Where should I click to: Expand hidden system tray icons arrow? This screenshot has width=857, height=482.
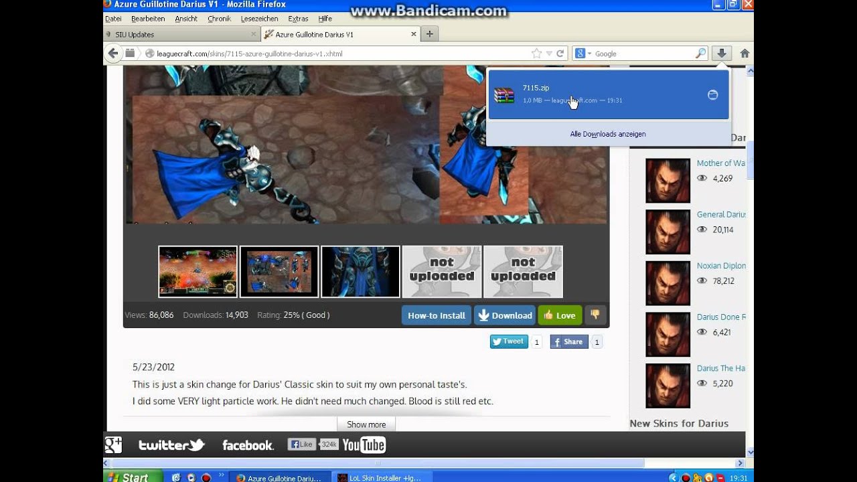(674, 477)
